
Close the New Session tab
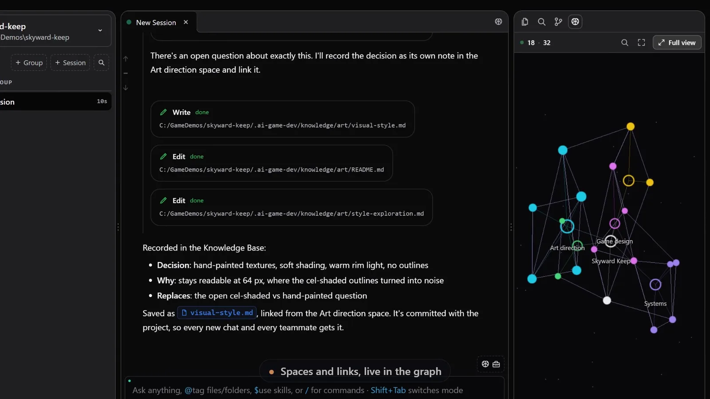point(186,22)
